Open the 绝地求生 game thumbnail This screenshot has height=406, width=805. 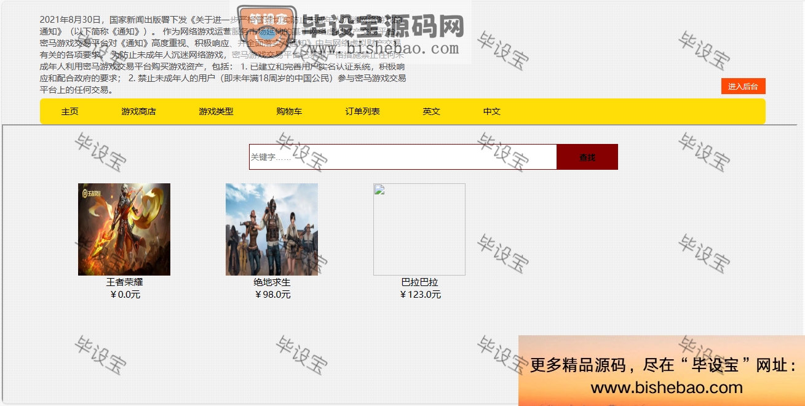click(272, 229)
